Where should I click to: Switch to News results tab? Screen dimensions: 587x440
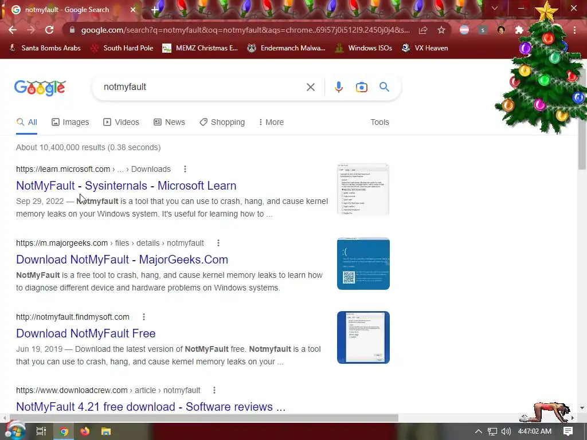click(169, 123)
